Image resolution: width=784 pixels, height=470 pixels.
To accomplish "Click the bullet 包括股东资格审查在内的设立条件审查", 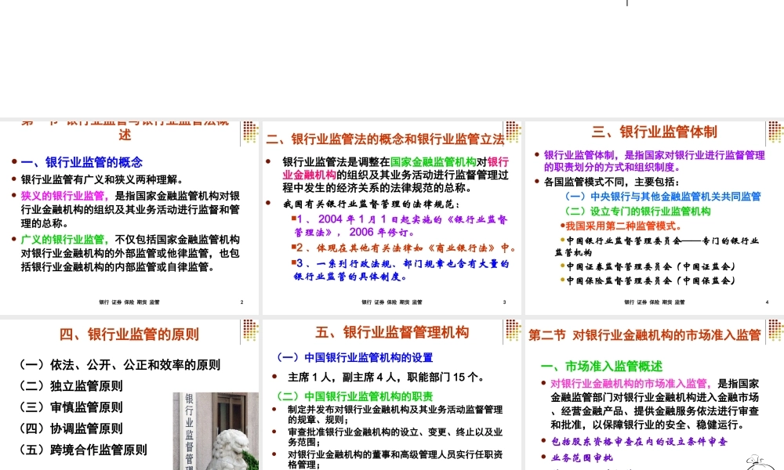I will [639, 442].
